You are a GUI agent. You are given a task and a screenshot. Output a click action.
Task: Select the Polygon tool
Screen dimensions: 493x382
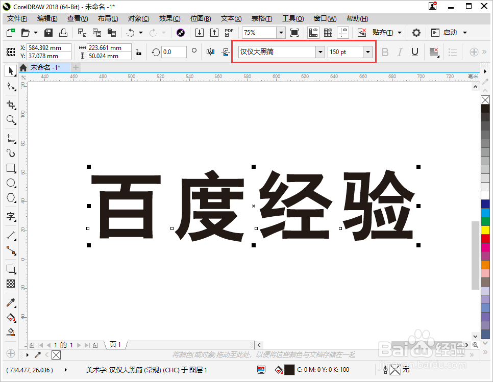click(x=11, y=197)
